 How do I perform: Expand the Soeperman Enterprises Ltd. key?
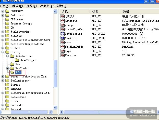pyautogui.click(x=3, y=93)
